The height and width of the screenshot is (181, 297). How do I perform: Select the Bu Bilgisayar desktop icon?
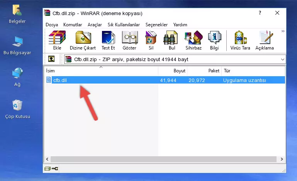pos(17,46)
